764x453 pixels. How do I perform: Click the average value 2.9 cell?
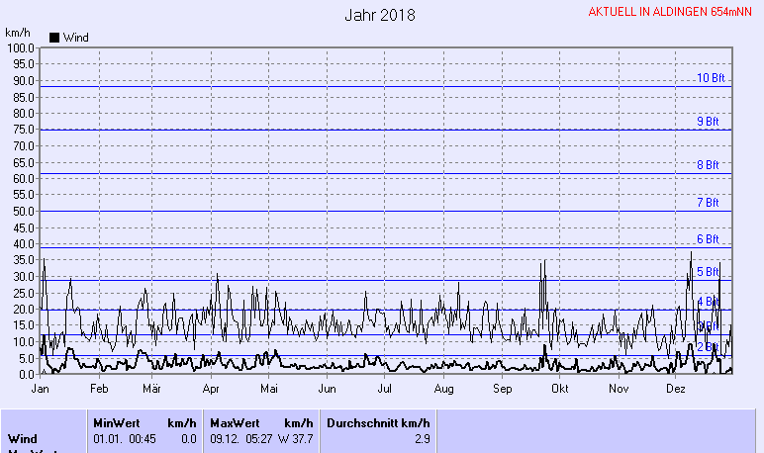pyautogui.click(x=422, y=438)
